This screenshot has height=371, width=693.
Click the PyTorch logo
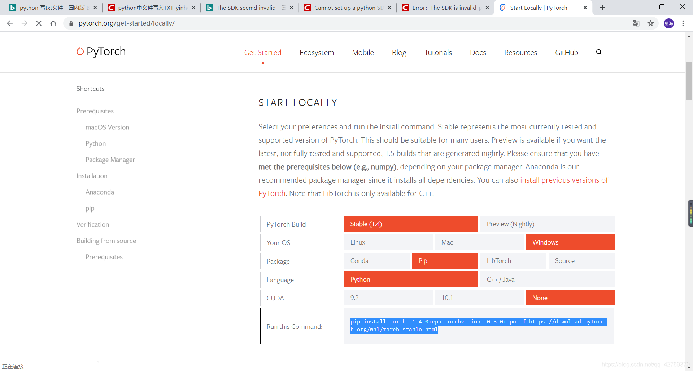(x=101, y=52)
